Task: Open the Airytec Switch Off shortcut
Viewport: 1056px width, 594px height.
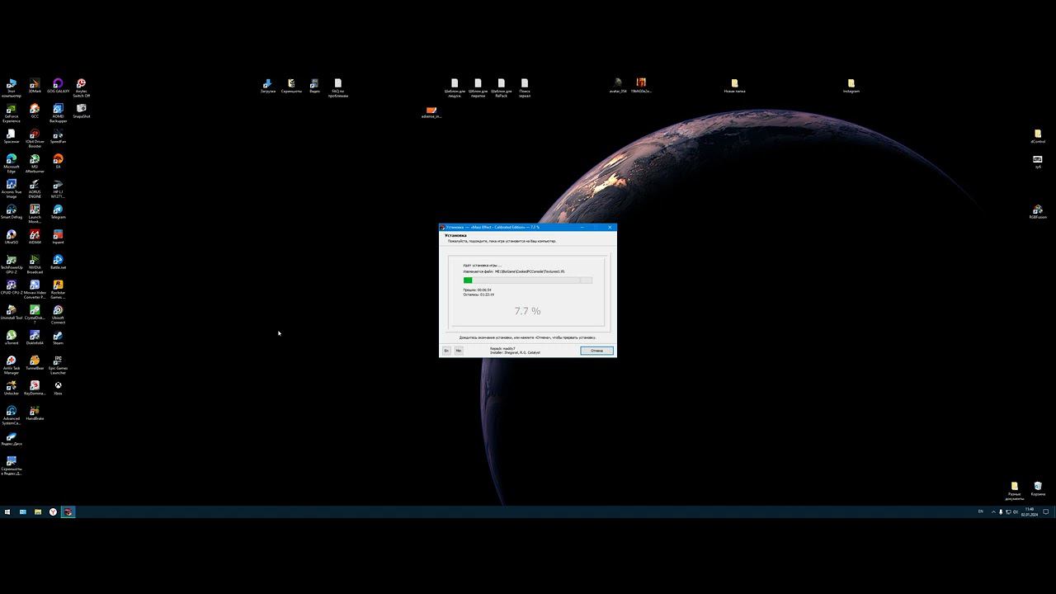Action: 81,88
